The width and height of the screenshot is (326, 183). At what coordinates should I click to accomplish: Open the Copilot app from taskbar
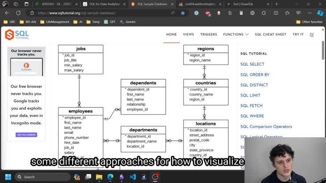point(77,177)
